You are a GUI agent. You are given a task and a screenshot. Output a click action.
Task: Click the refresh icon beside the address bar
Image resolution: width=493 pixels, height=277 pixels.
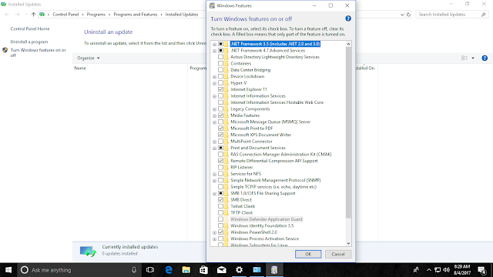408,15
